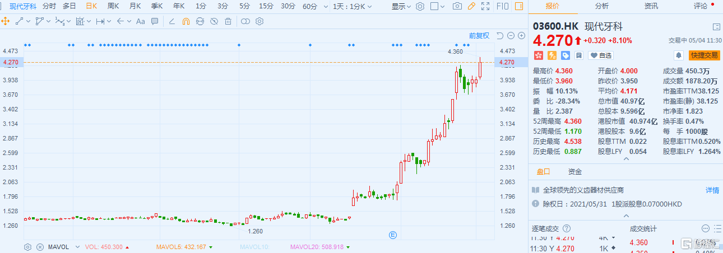Screen dimensions: 723x253
Task: Switch to the 周K weekly chart tab
Action: [113, 6]
